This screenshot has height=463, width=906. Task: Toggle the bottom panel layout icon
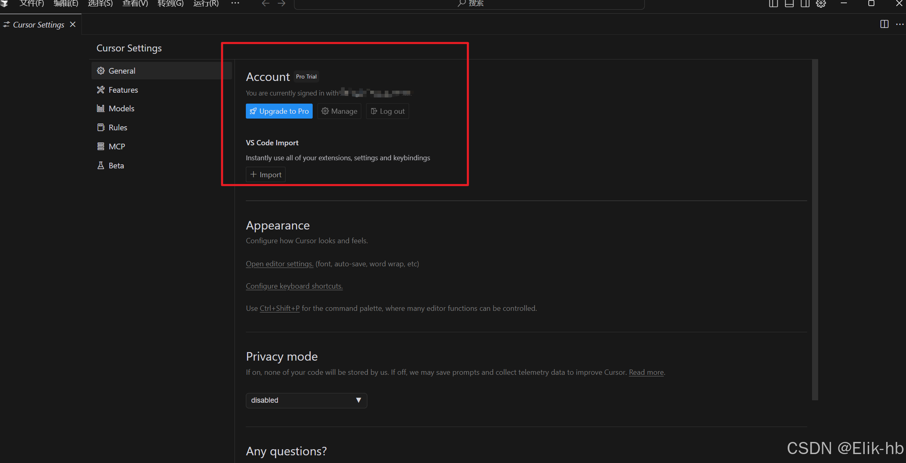(789, 4)
